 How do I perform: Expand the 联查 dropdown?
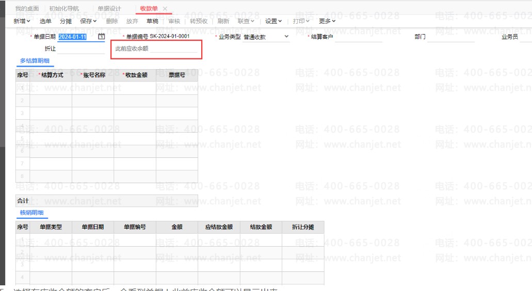(246, 21)
